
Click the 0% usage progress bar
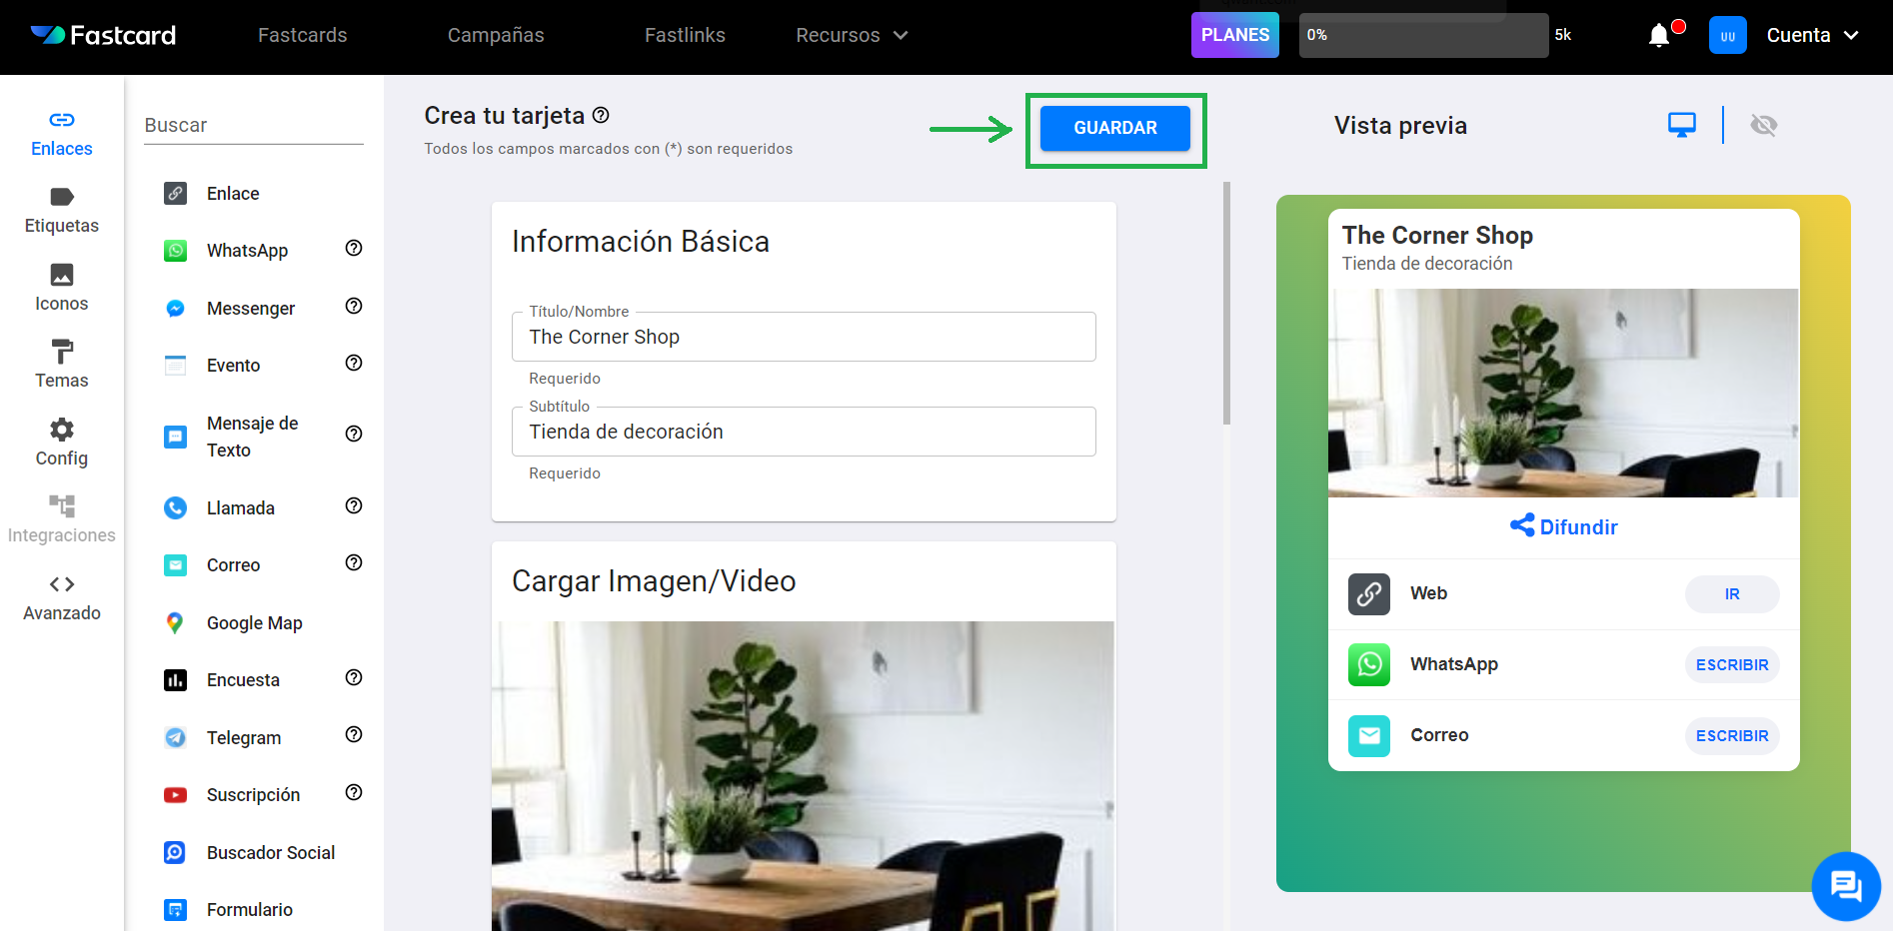pyautogui.click(x=1423, y=35)
